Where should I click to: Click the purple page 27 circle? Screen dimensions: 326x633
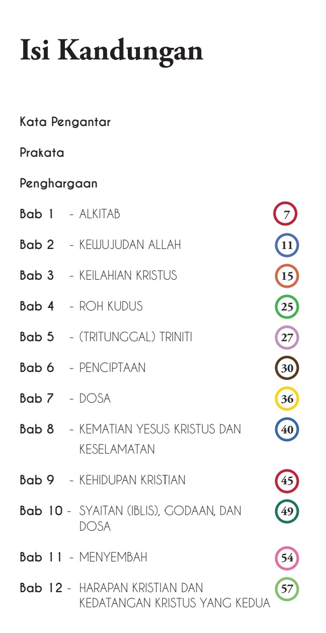(x=287, y=338)
